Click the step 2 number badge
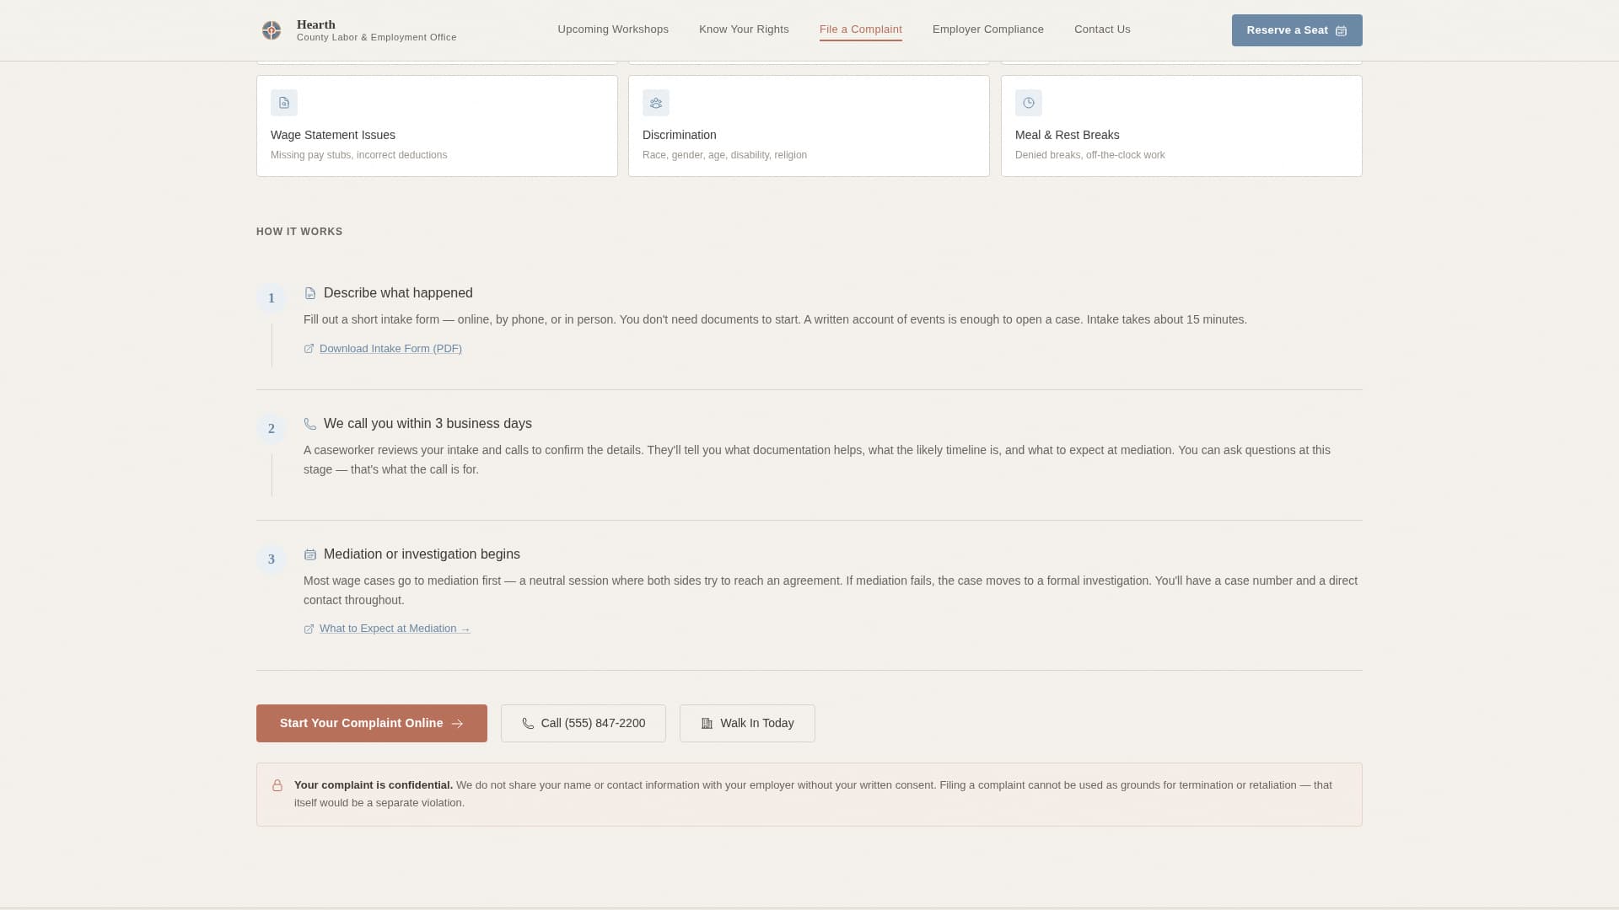 click(x=272, y=429)
